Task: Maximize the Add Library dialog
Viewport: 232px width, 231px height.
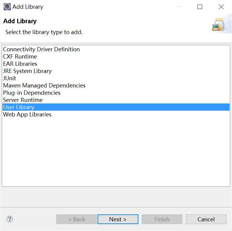Action: point(200,7)
